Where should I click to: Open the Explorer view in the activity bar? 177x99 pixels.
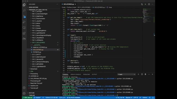coord(24,5)
